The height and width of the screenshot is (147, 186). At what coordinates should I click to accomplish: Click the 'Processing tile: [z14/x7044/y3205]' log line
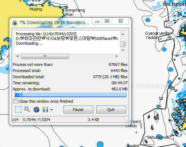coord(46,34)
